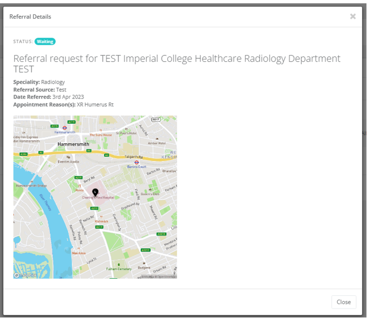This screenshot has height=318, width=367.
Task: Click the 'Greyhound Rd' label on the map
Action: [130, 206]
